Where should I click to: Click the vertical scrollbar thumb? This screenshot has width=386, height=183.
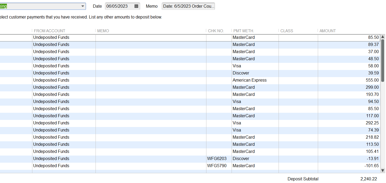point(383,60)
